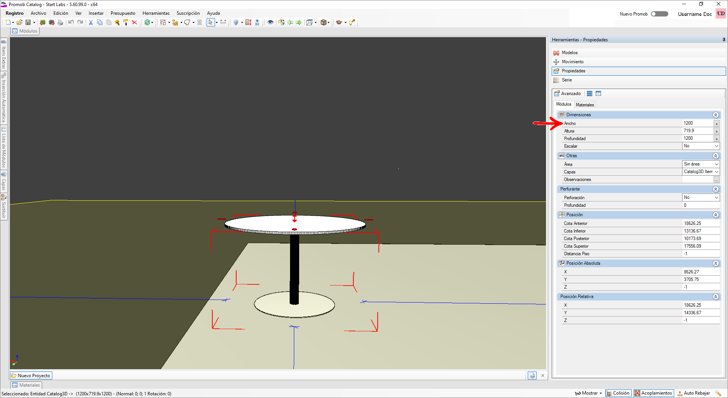728x398 pixels.
Task: Activate the selection arrow tool
Action: (210, 22)
